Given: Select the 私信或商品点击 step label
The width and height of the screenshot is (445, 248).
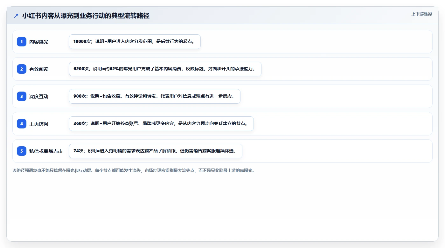Looking at the screenshot, I should point(46,151).
